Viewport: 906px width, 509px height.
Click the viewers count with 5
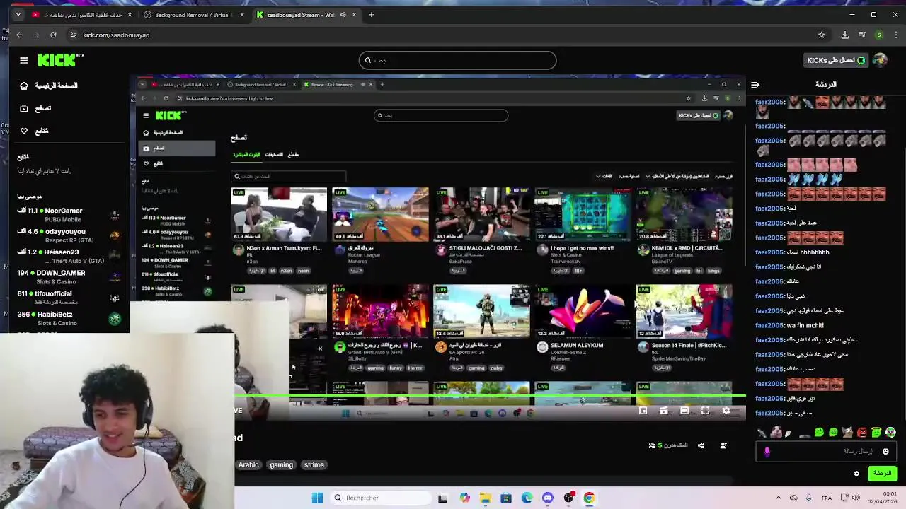point(668,445)
